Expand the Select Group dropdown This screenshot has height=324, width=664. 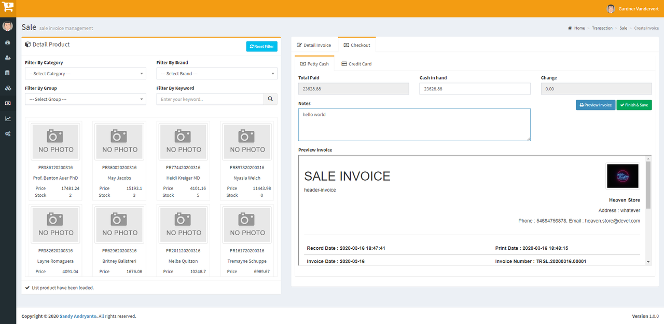pos(85,99)
